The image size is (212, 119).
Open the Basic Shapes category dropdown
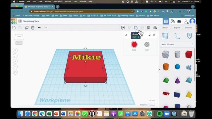coord(177,44)
